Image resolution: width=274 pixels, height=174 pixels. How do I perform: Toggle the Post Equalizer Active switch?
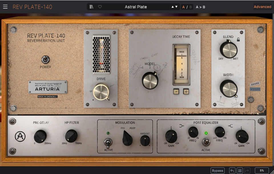(205, 141)
